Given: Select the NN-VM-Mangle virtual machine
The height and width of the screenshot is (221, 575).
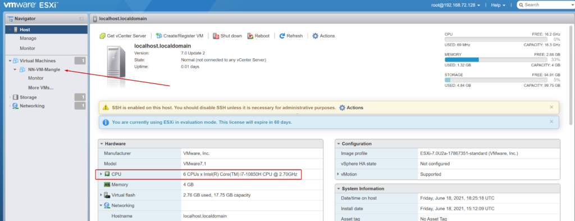Looking at the screenshot, I should point(44,69).
